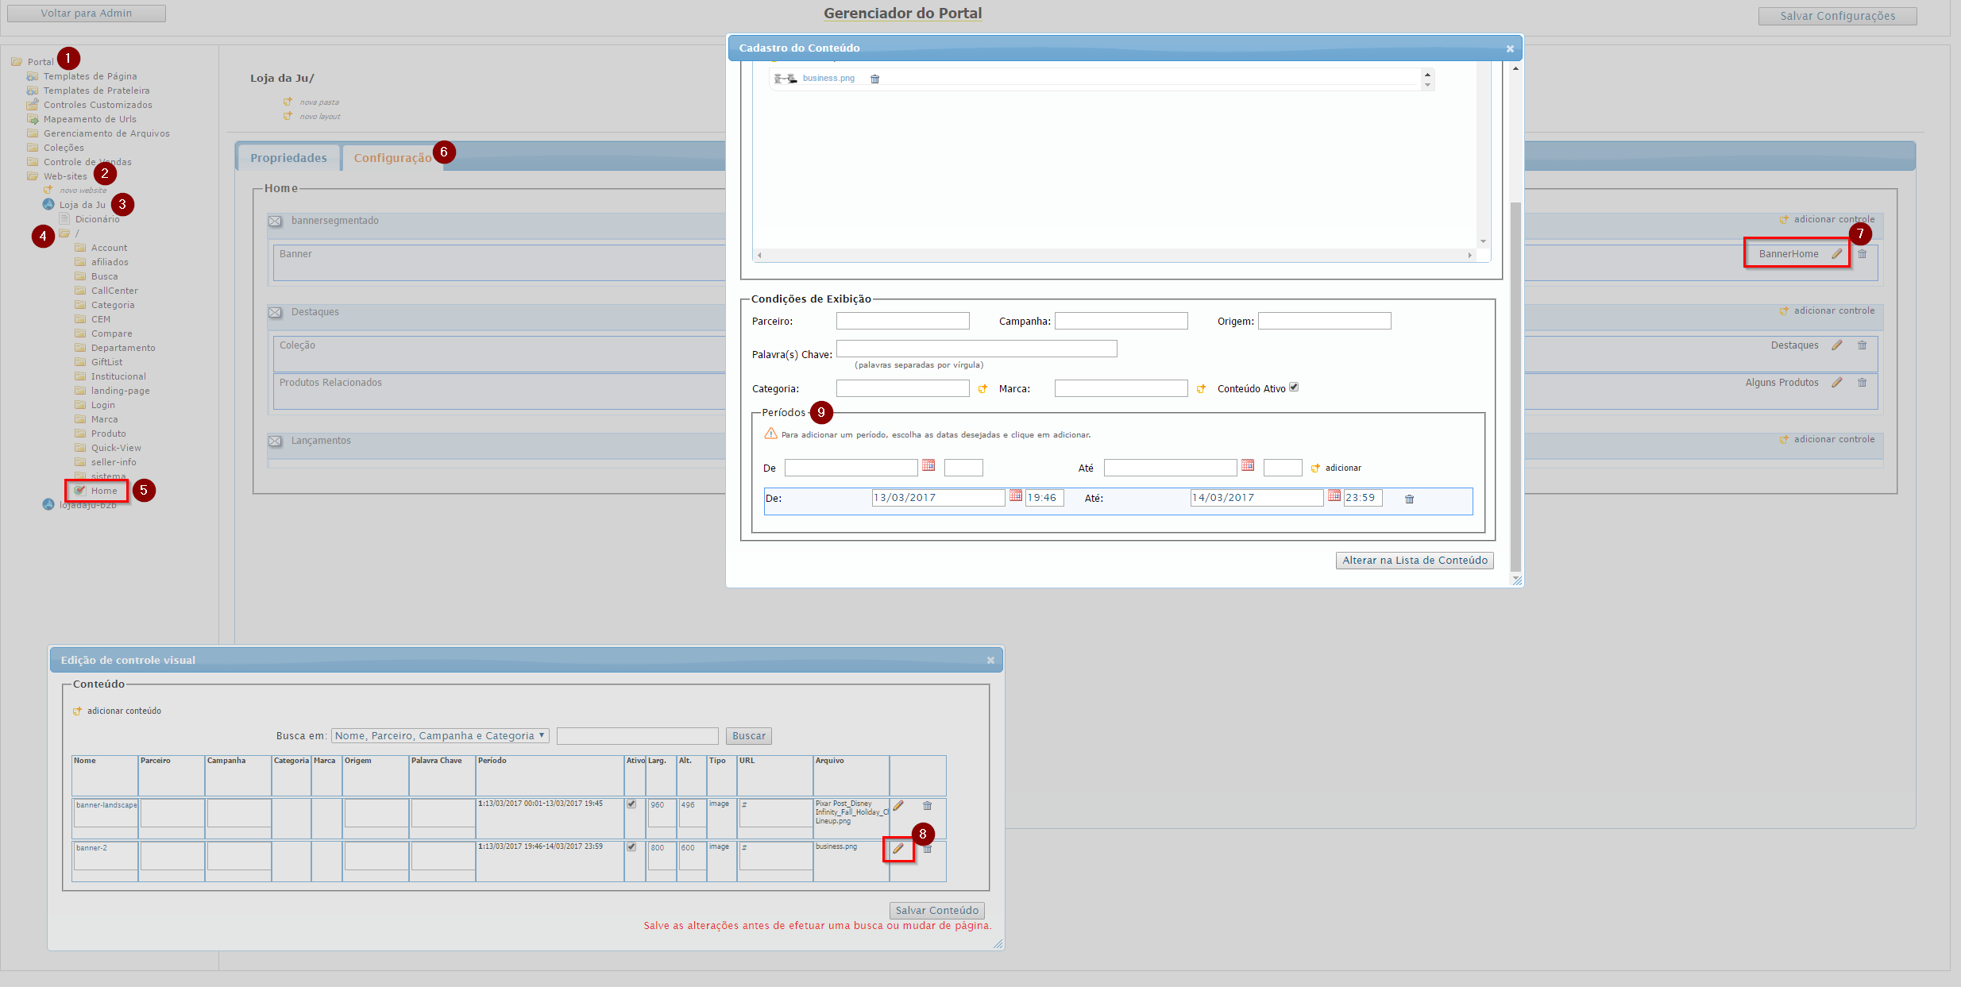Open calendar picker for the empty De date

tap(928, 466)
